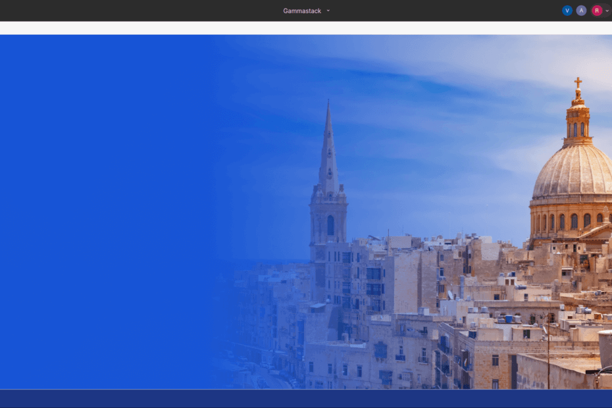Expand the chevron next to Gammastack
The width and height of the screenshot is (612, 408).
[x=328, y=11]
